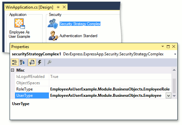Viewport: 182px width, 125px height.
Task: Show properties in Categorized view
Action: (x=15, y=62)
